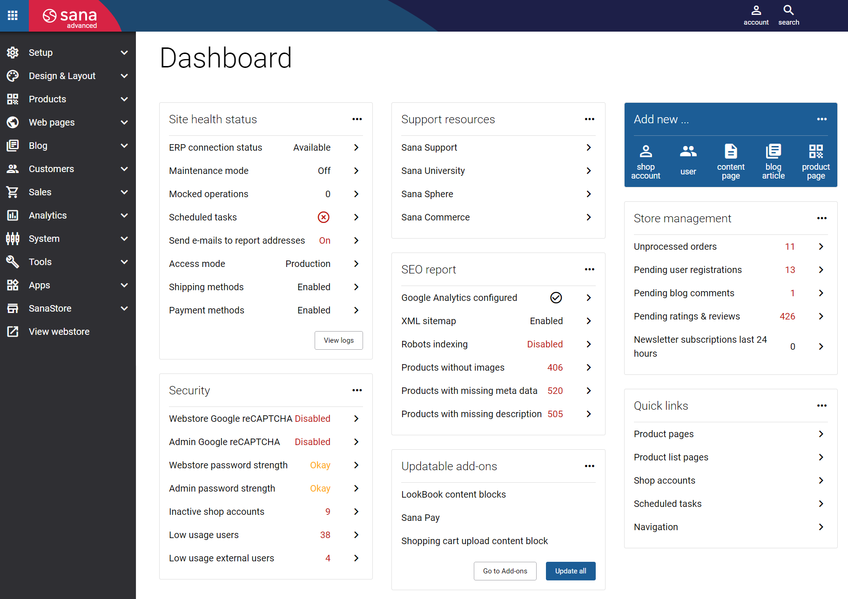Click the Apps icon in sidebar
Viewport: 848px width, 599px height.
click(13, 285)
